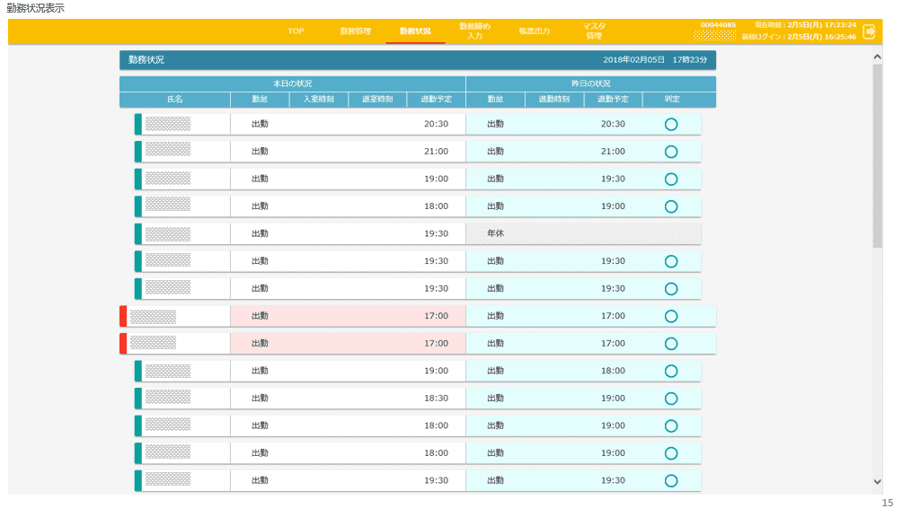Click the vertical scrollbar thumb
The width and height of the screenshot is (920, 517).
877,154
